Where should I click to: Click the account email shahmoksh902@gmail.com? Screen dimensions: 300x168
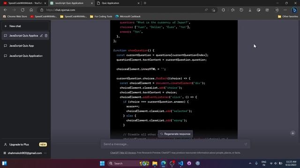[25, 153]
